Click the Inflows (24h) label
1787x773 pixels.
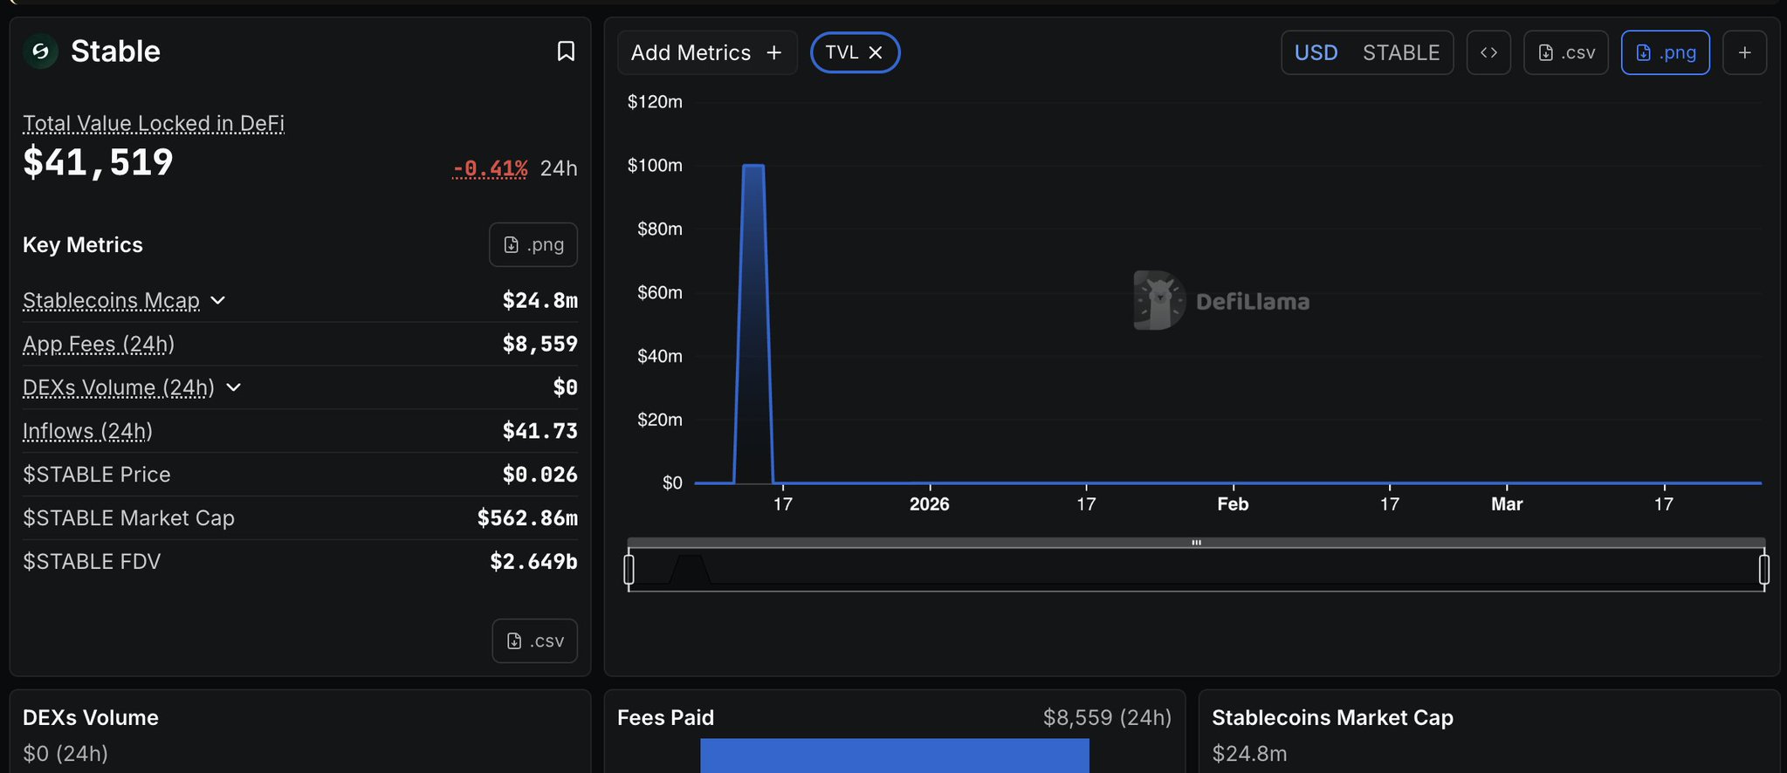click(87, 432)
